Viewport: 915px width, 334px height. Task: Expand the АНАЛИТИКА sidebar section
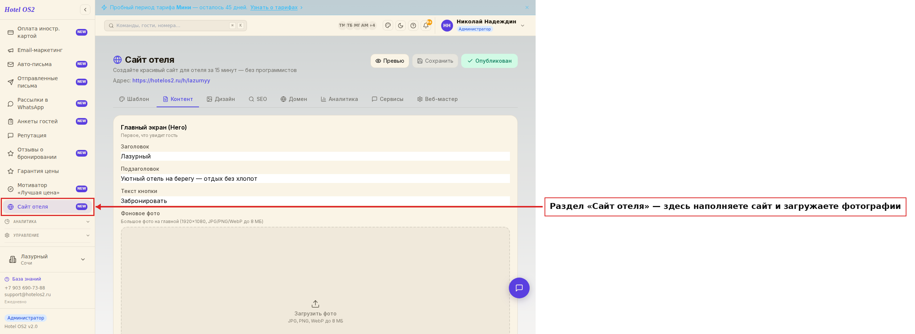(x=47, y=222)
